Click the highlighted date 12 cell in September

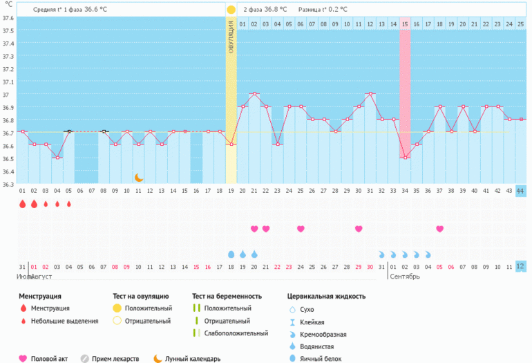[520, 266]
